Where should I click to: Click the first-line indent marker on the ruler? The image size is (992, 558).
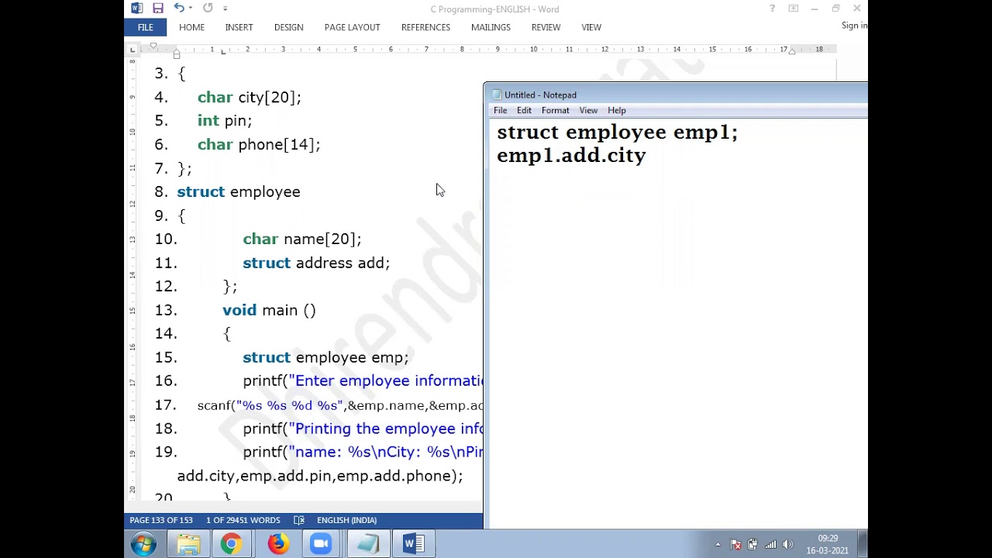(x=153, y=46)
